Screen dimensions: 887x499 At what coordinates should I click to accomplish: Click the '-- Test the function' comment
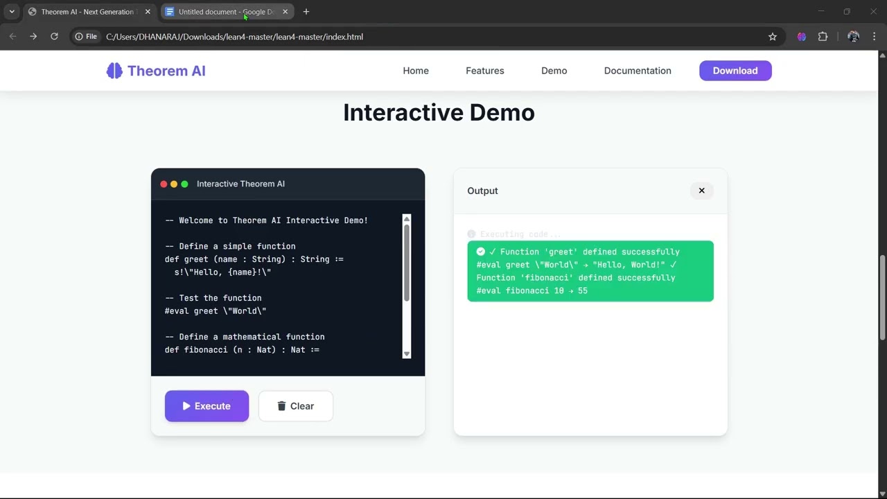[213, 298]
